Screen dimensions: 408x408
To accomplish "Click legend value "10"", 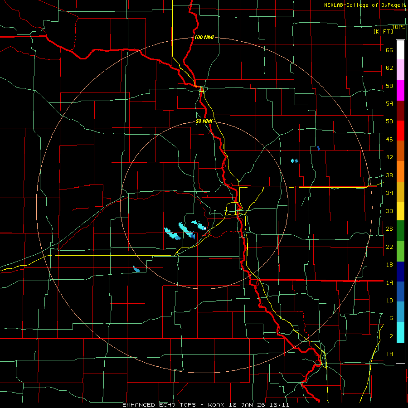I will [389, 300].
